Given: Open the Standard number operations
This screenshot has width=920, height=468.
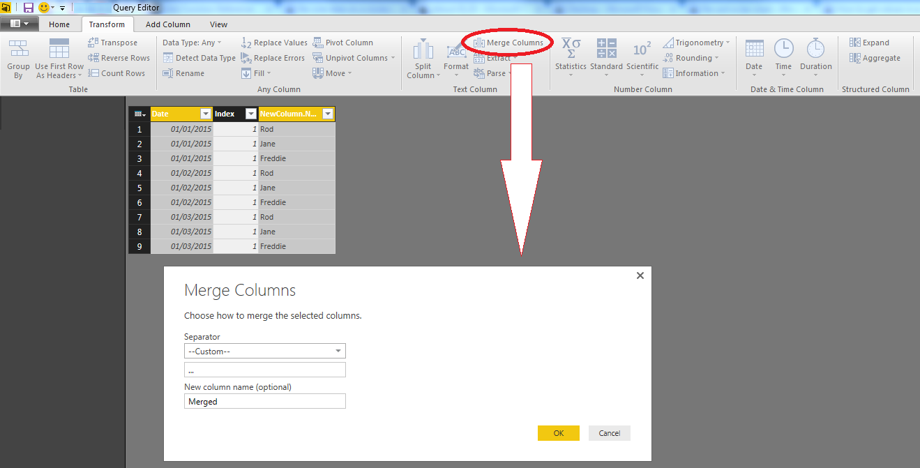Looking at the screenshot, I should coord(606,57).
